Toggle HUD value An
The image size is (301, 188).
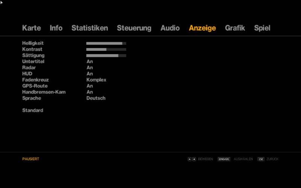click(90, 74)
